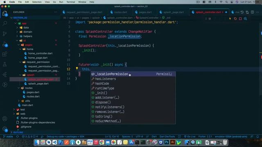This screenshot has height=147, width=262.
Task: Pause the debug session
Action: pyautogui.click(x=210, y=19)
